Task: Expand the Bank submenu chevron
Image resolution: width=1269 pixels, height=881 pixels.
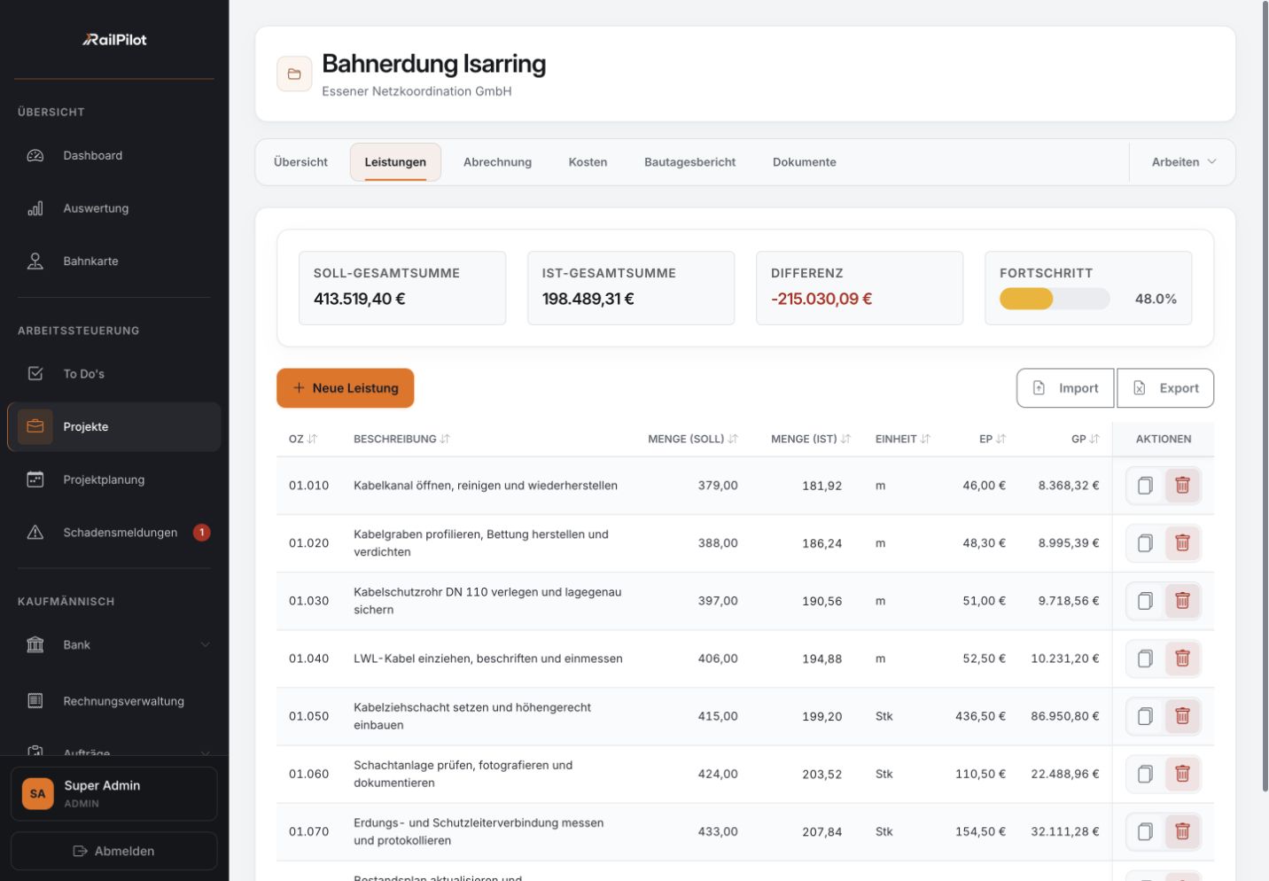Action: 206,644
